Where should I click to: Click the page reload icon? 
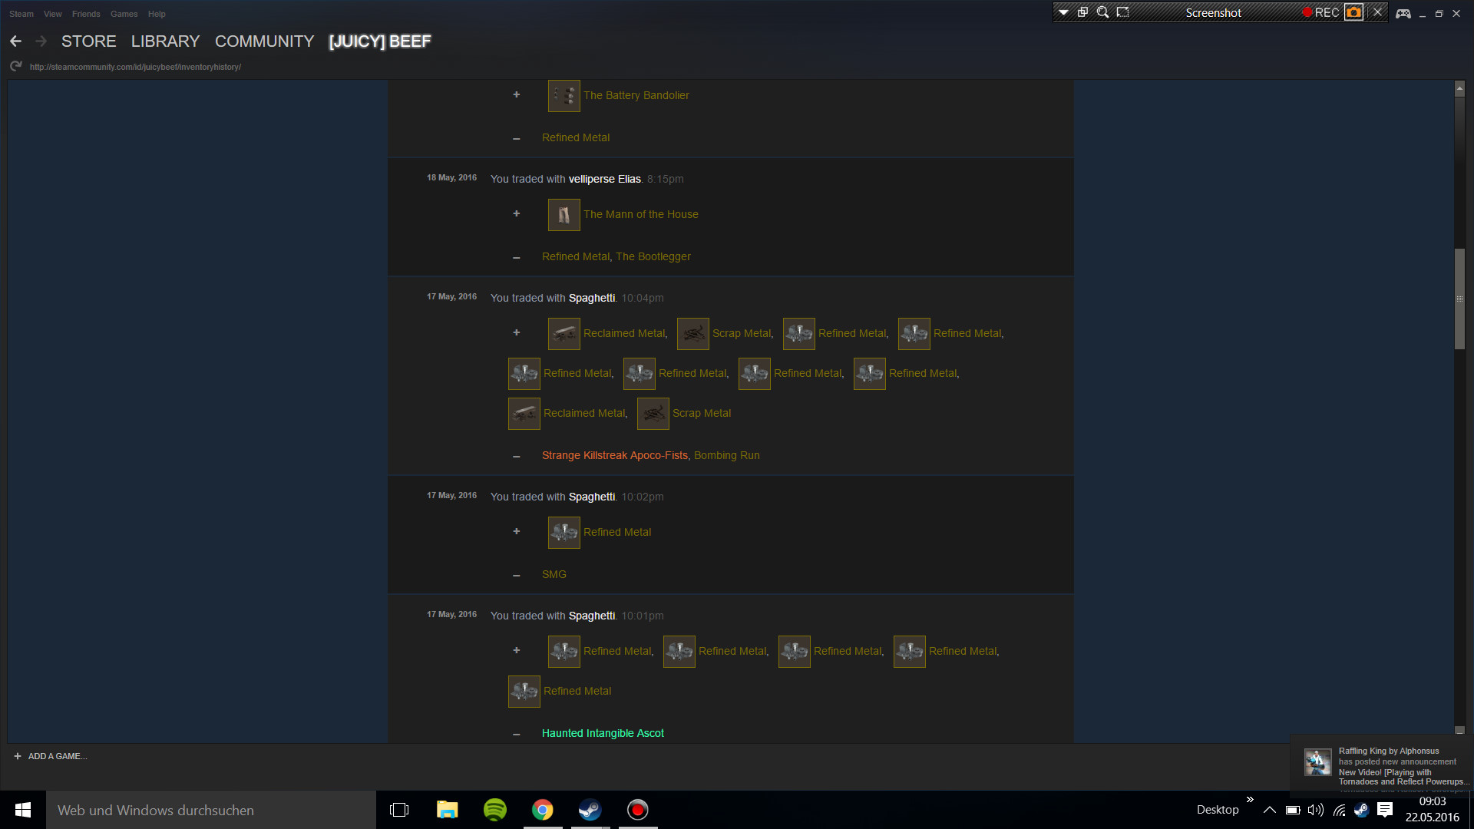tap(16, 67)
